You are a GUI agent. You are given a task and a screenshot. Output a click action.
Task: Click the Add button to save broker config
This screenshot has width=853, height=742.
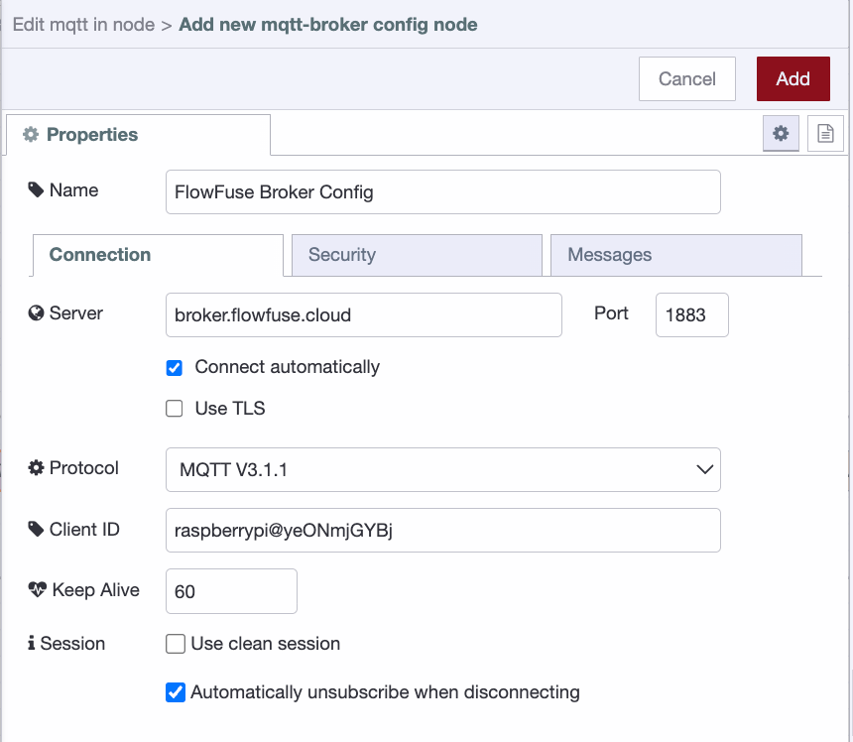click(792, 78)
